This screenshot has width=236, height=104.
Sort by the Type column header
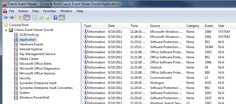pos(95,26)
